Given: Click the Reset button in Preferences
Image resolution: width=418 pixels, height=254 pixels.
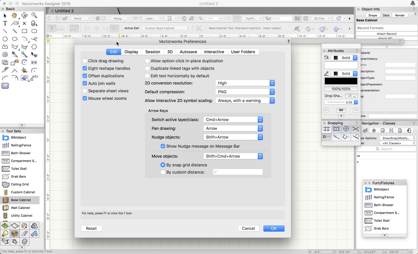Looking at the screenshot, I should 91,228.
